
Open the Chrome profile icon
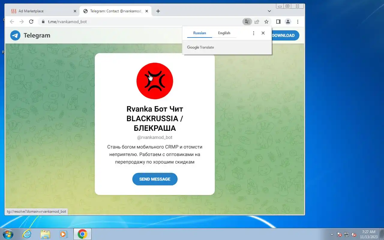pos(288,22)
